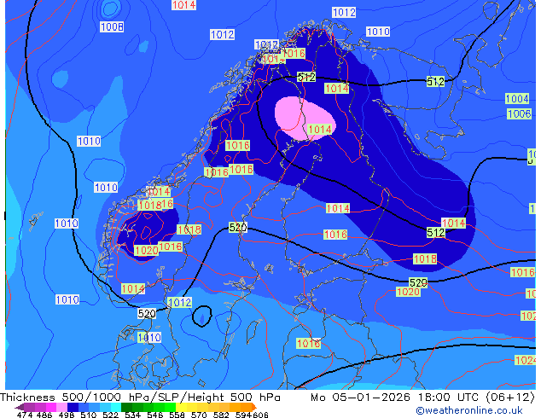Image resolution: width=541 pixels, height=418 pixels.
Task: Pick the dark blue legend swatch above 498
Action: [x=73, y=407]
